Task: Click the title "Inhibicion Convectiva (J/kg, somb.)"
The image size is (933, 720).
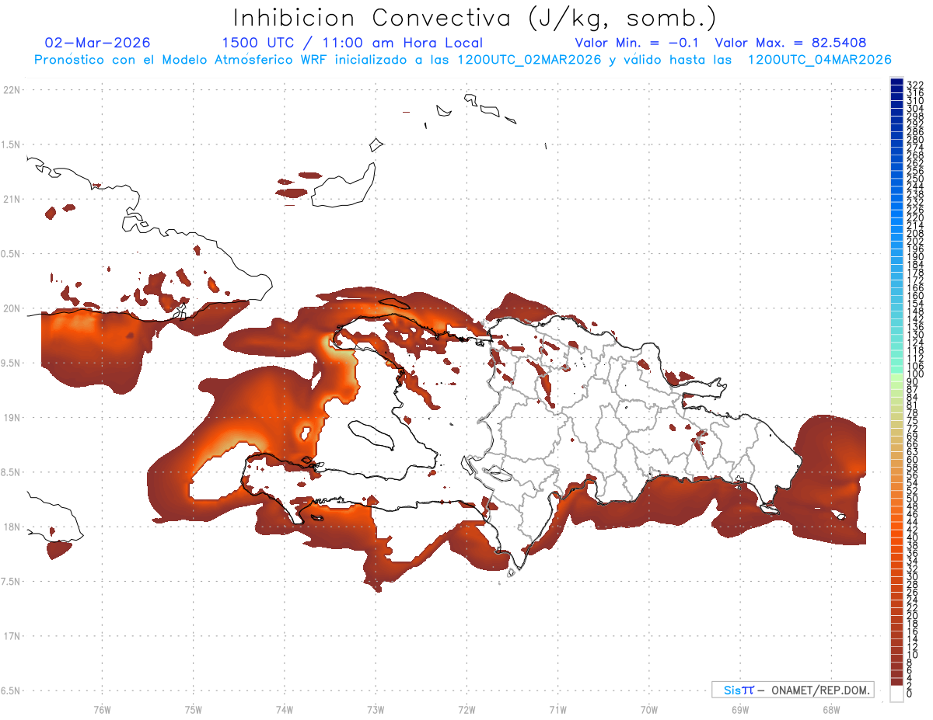Action: pos(475,18)
